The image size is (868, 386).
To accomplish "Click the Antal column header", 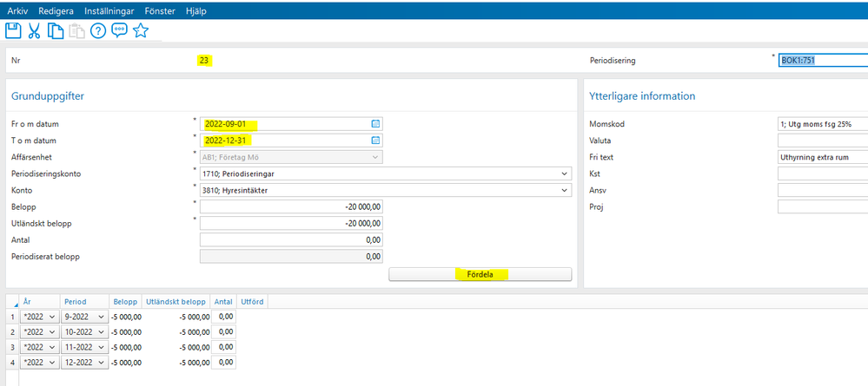I will (223, 302).
